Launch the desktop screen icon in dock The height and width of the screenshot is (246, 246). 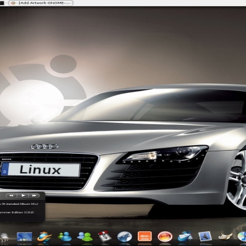pos(25,237)
